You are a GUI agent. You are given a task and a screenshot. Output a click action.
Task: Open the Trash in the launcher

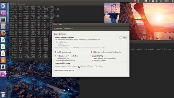point(3,94)
